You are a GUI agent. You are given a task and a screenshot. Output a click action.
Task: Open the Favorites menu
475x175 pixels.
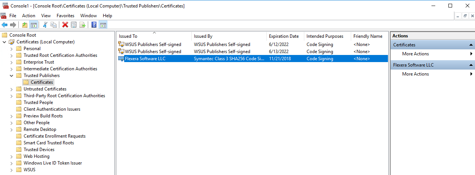tap(65, 16)
